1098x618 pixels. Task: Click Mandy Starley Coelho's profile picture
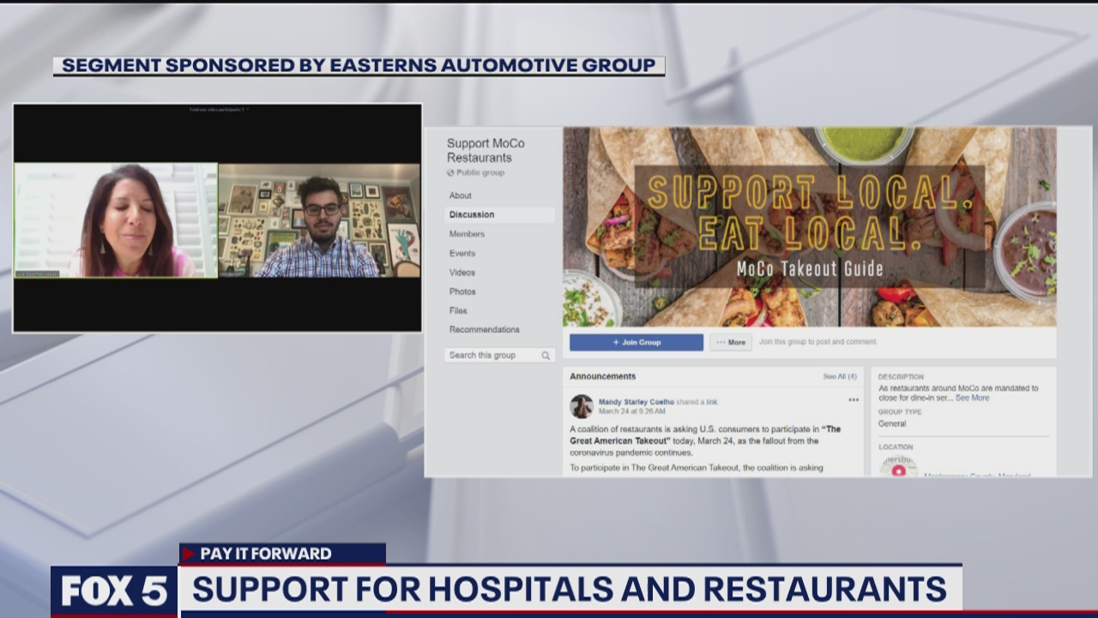[x=581, y=407]
